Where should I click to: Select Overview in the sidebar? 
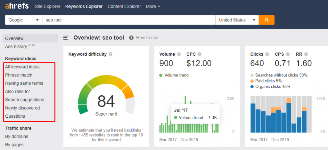click(x=30, y=38)
